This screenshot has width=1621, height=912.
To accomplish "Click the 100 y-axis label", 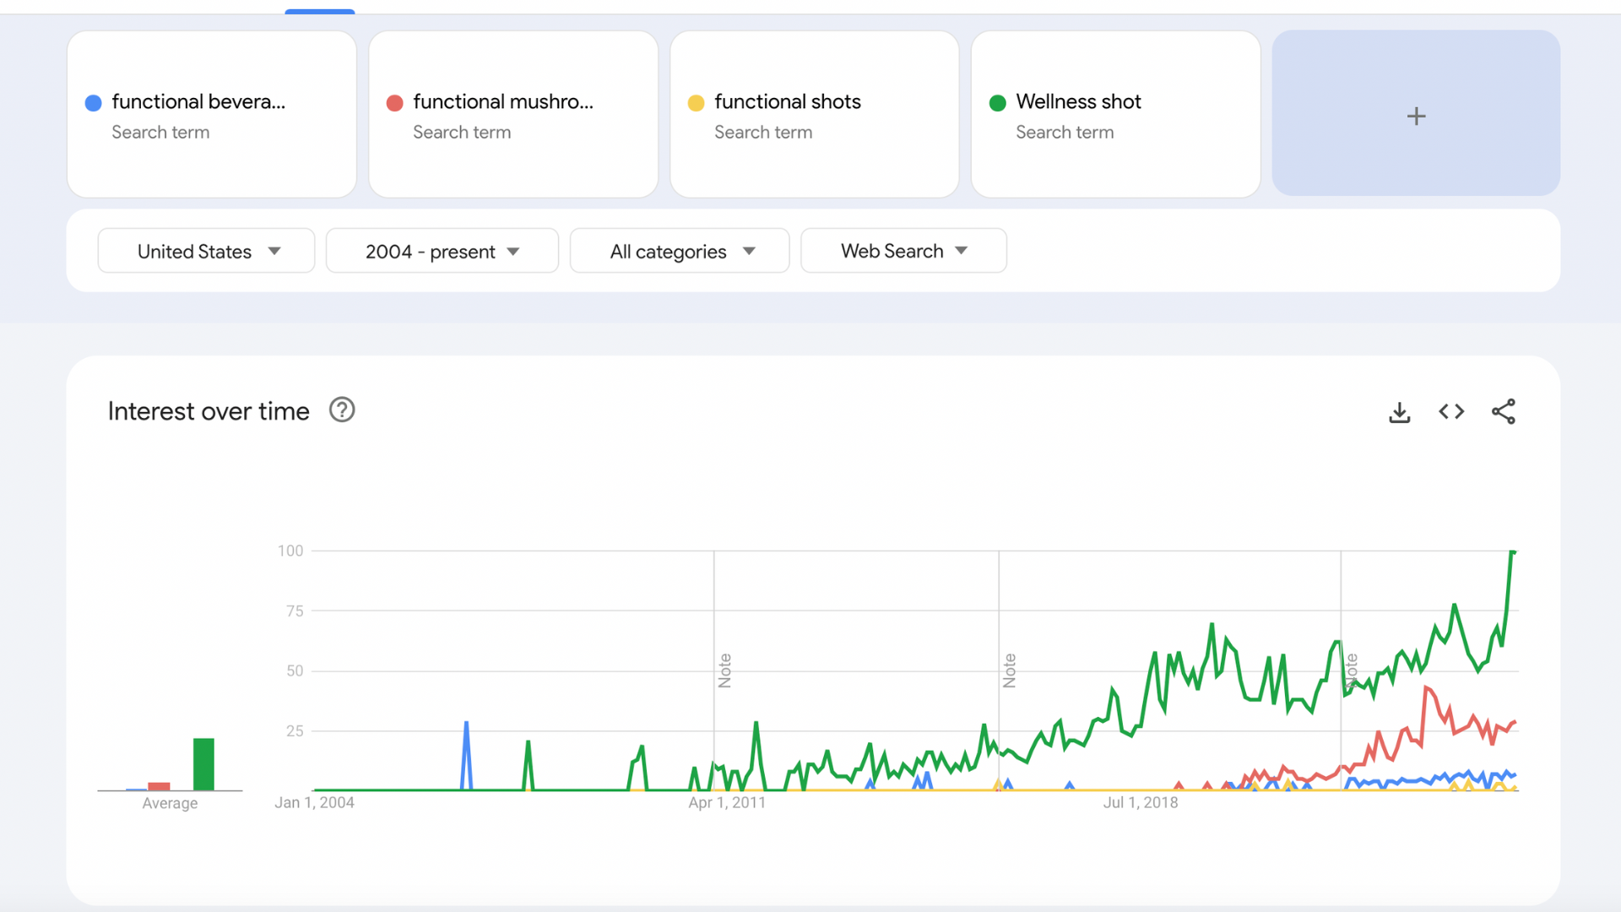I will click(x=290, y=551).
